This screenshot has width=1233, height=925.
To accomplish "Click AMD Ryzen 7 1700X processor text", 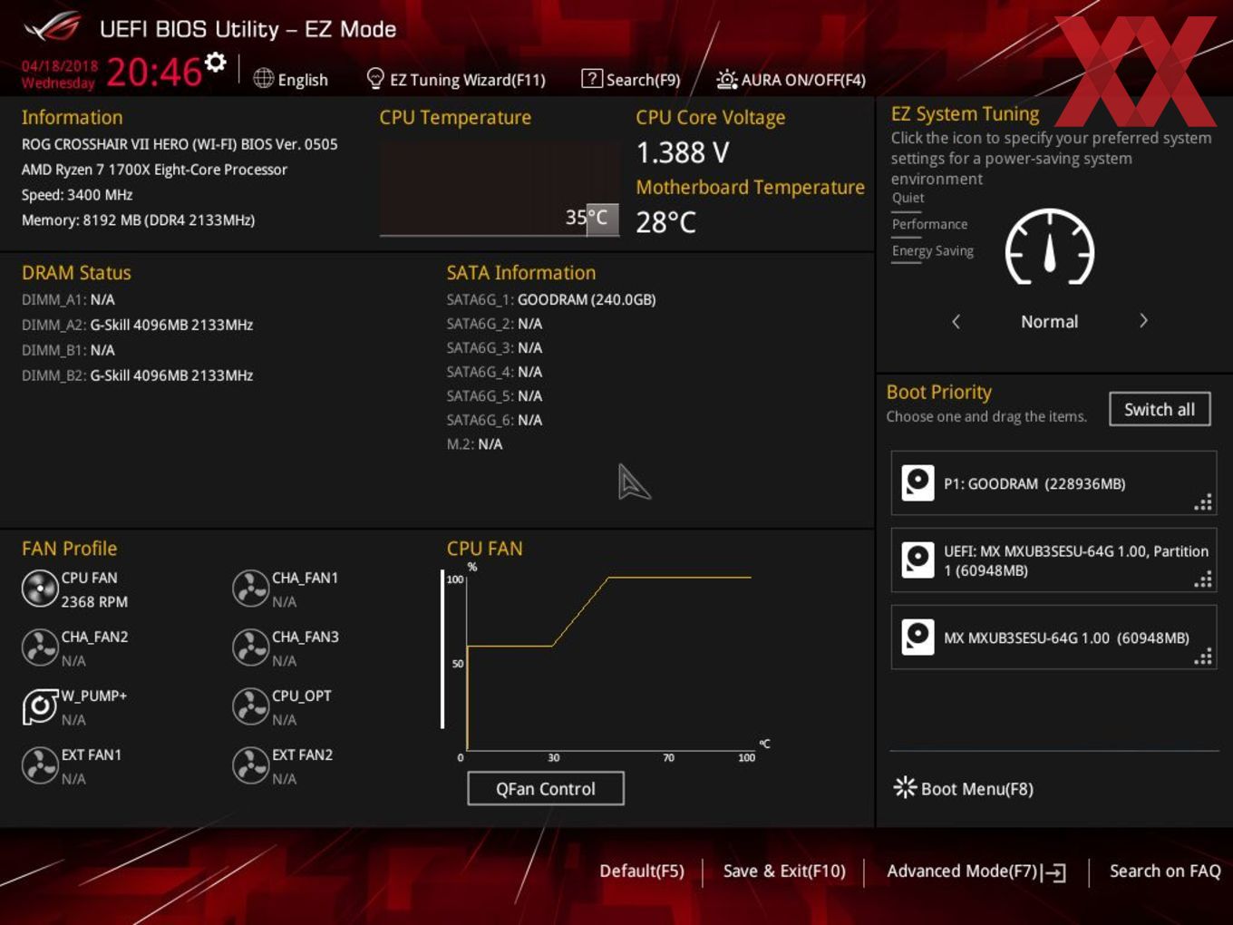I will [x=154, y=170].
